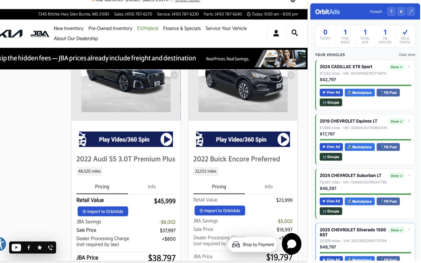Open Finance & Specials menu

(x=182, y=28)
